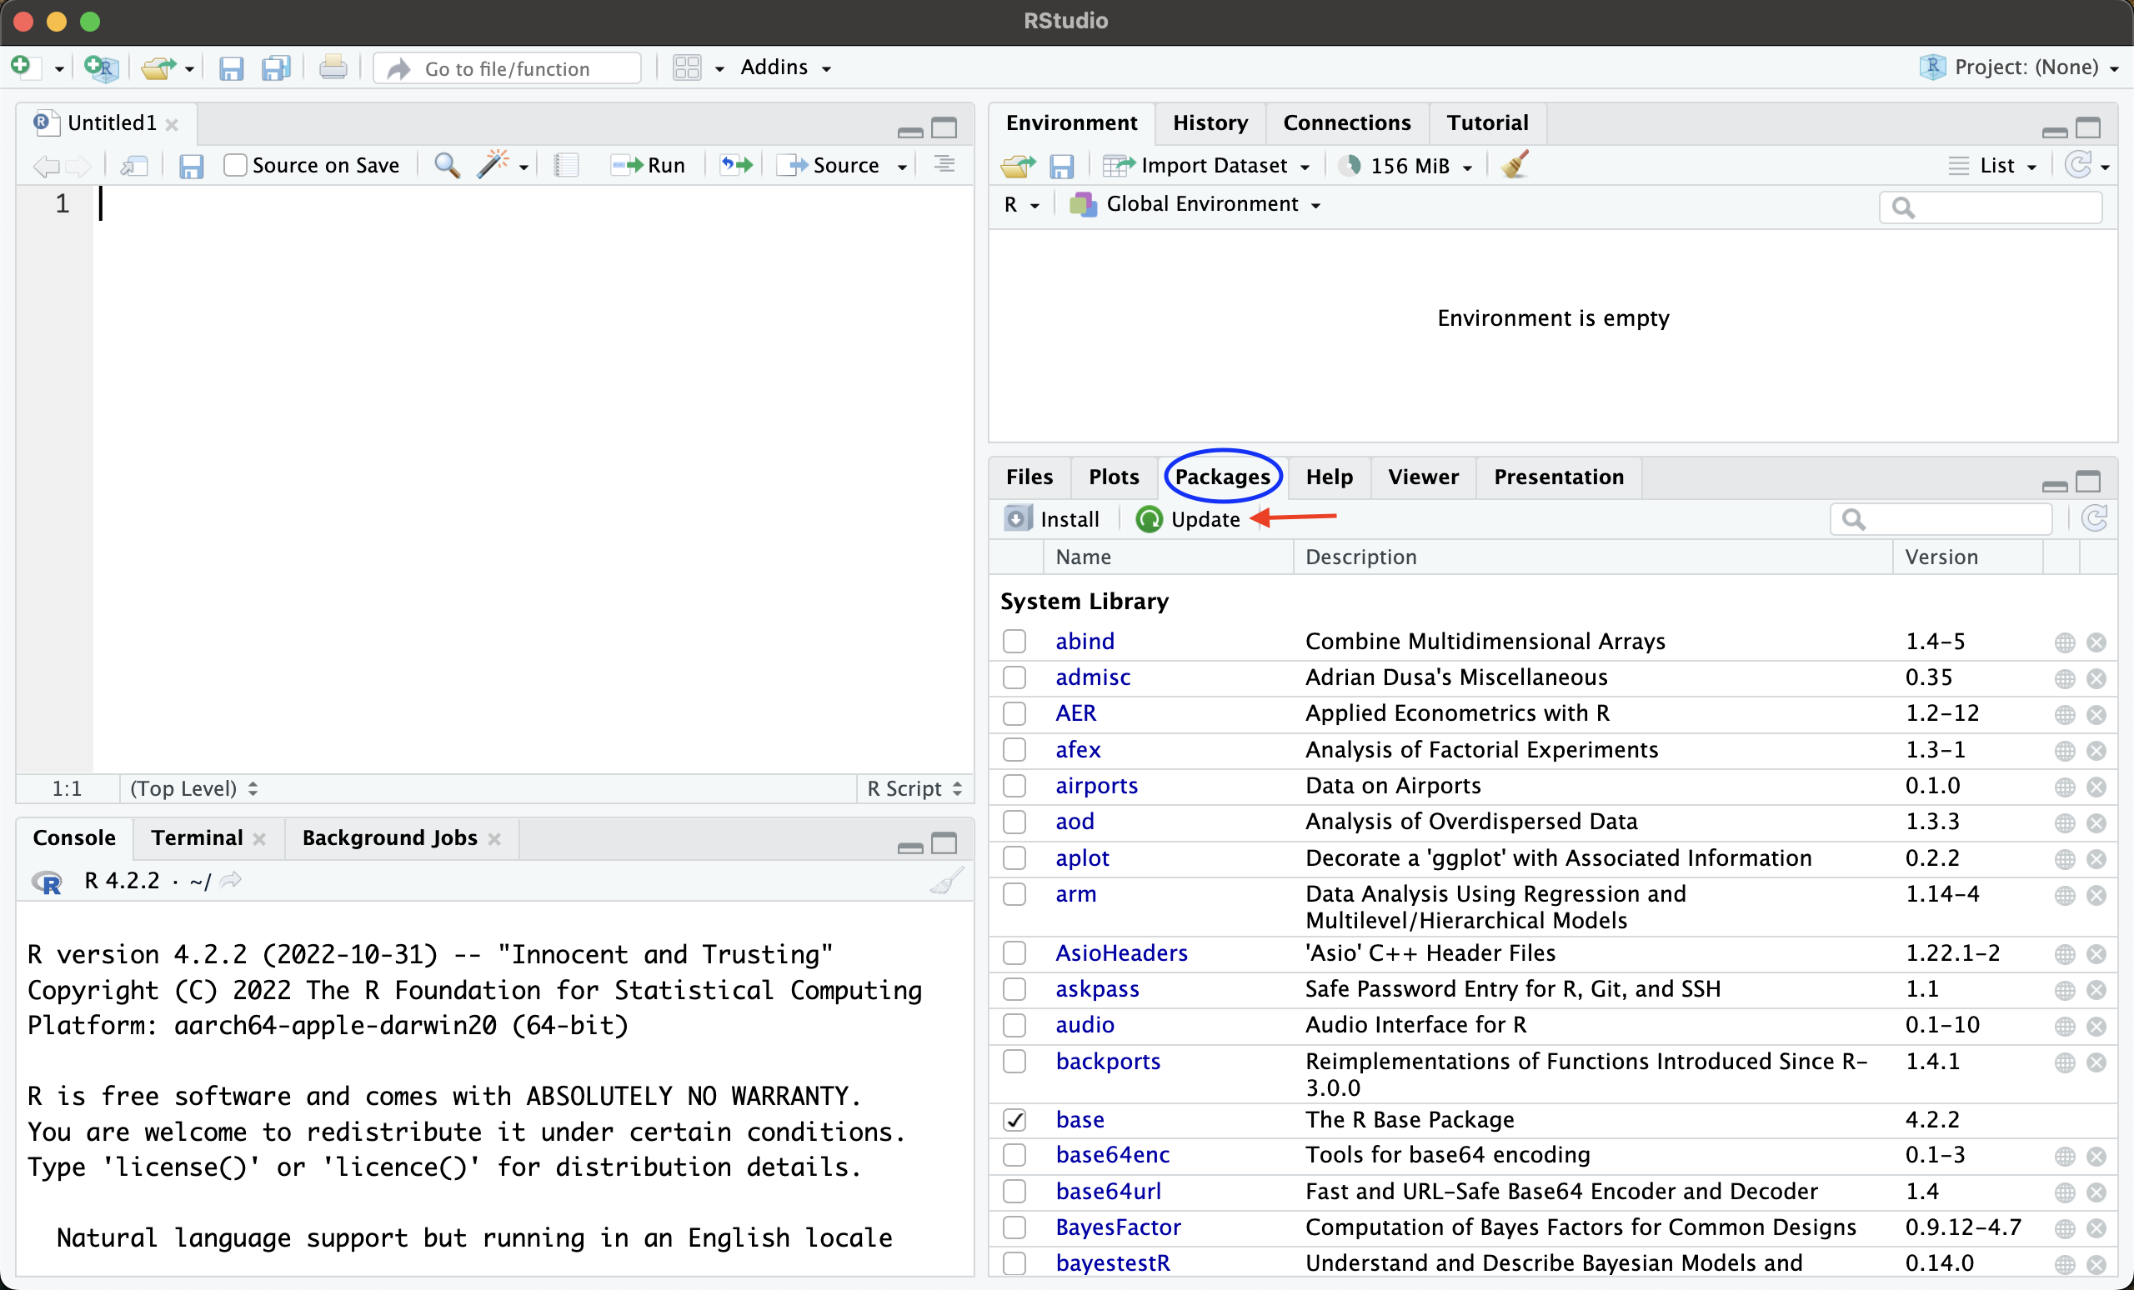Viewport: 2134px width, 1290px height.
Task: Open the AsioHeaders package link
Action: tap(1120, 953)
